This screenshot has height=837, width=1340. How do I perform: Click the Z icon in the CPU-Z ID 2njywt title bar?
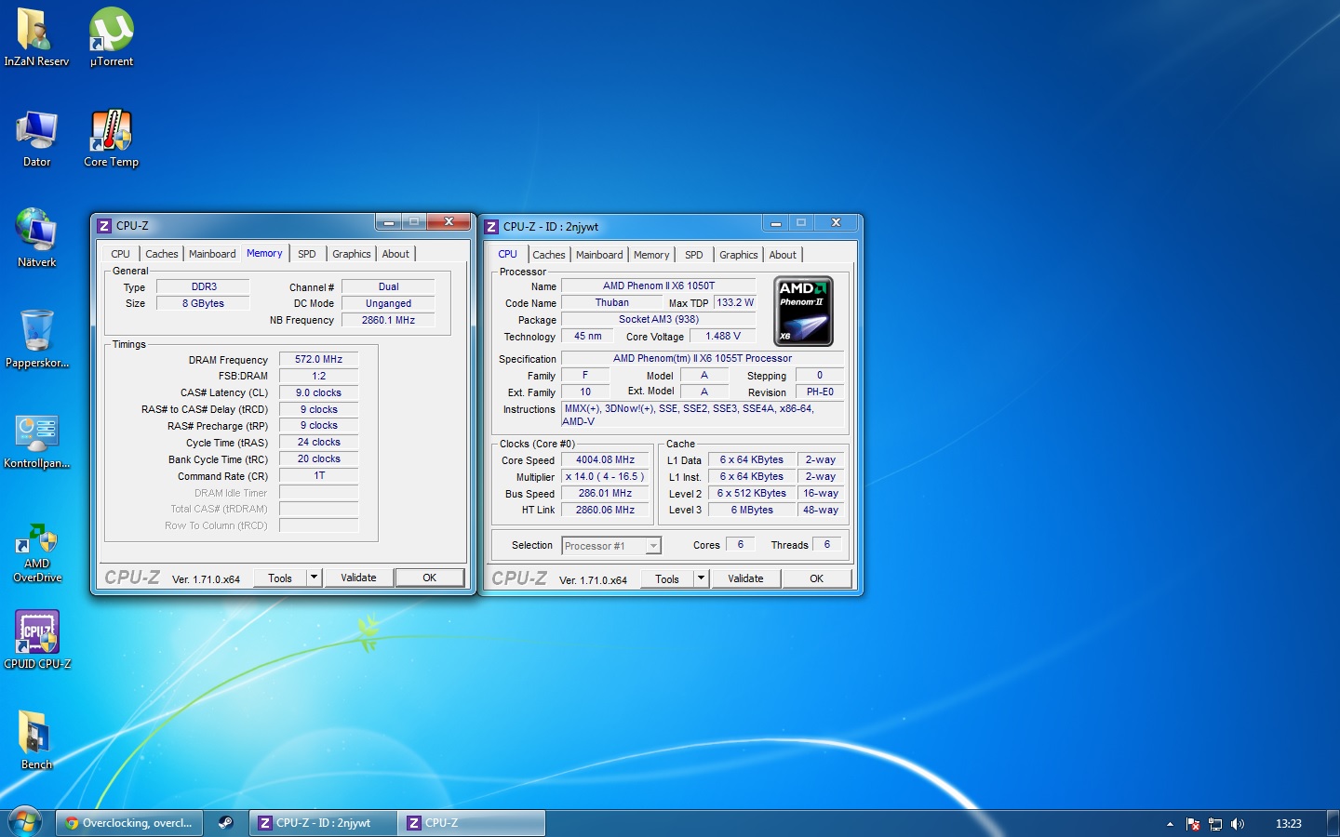pyautogui.click(x=491, y=227)
